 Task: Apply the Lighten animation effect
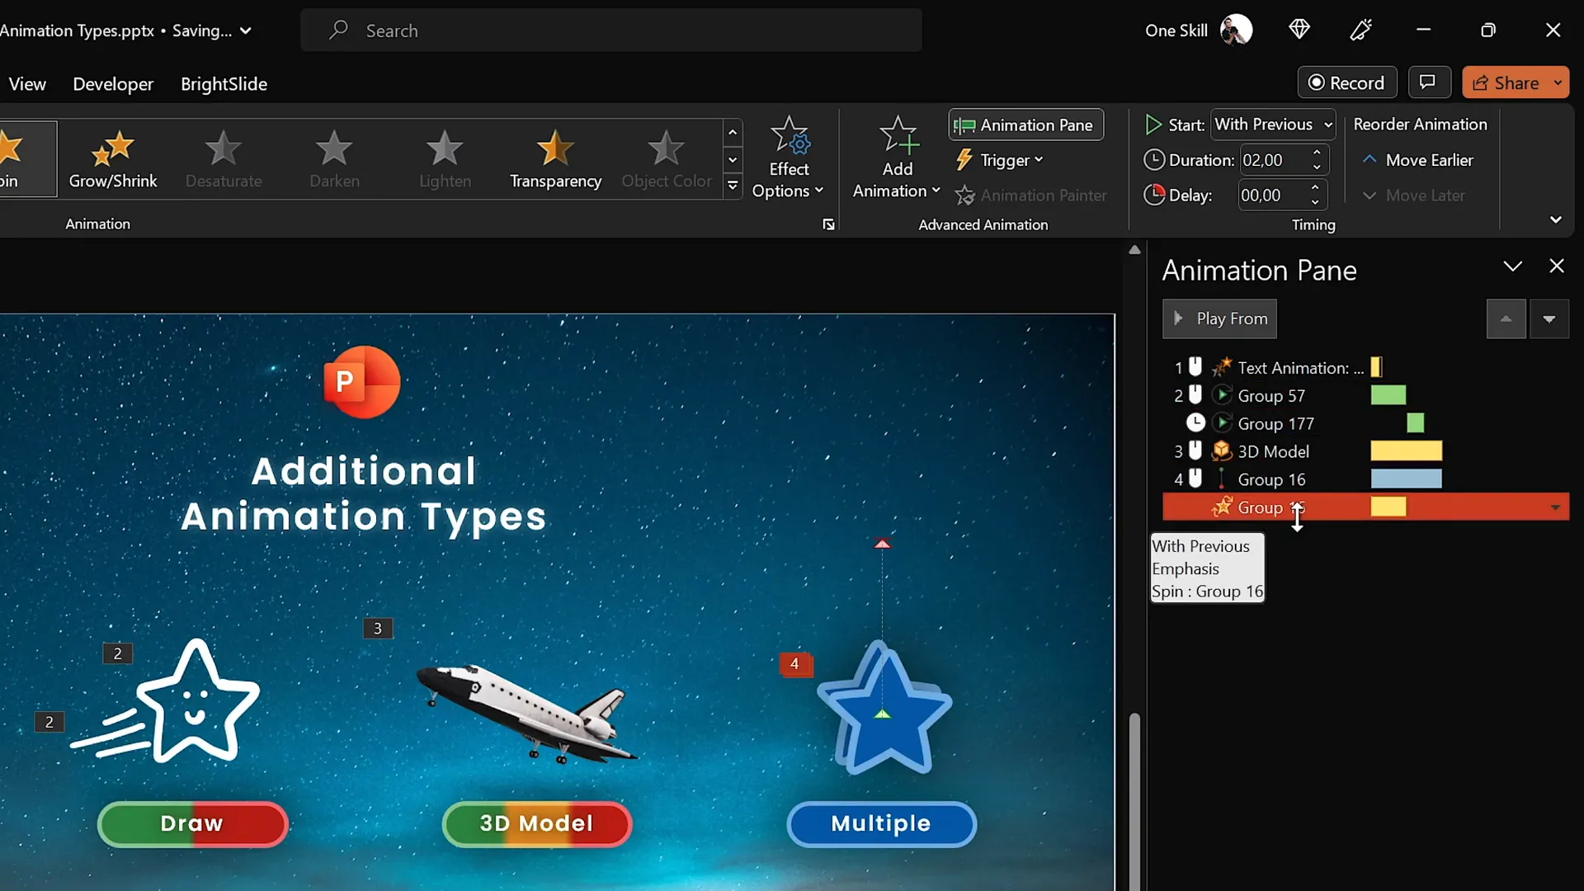444,158
